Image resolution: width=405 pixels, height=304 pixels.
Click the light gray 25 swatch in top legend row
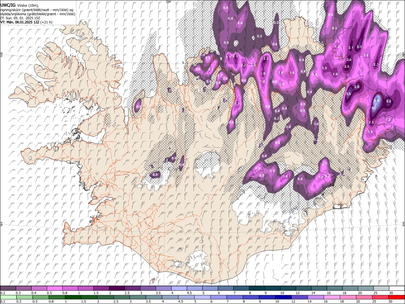pos(381,288)
